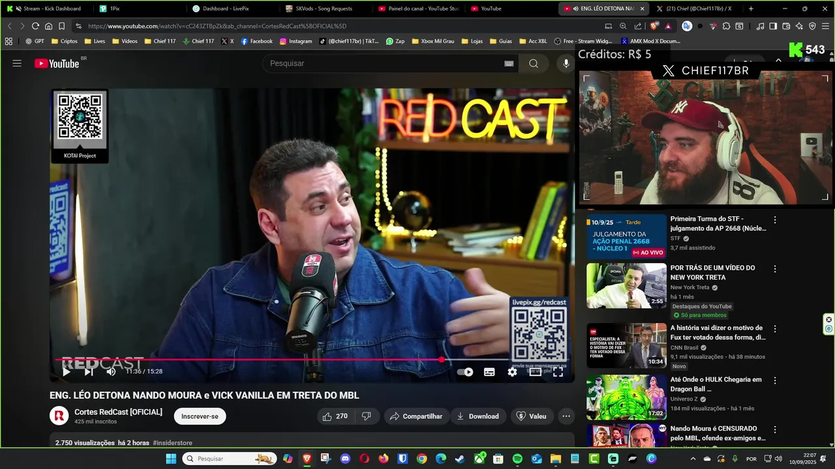Open the Criptos bookmarks folder
Viewport: 835px width, 469px height.
click(64, 41)
